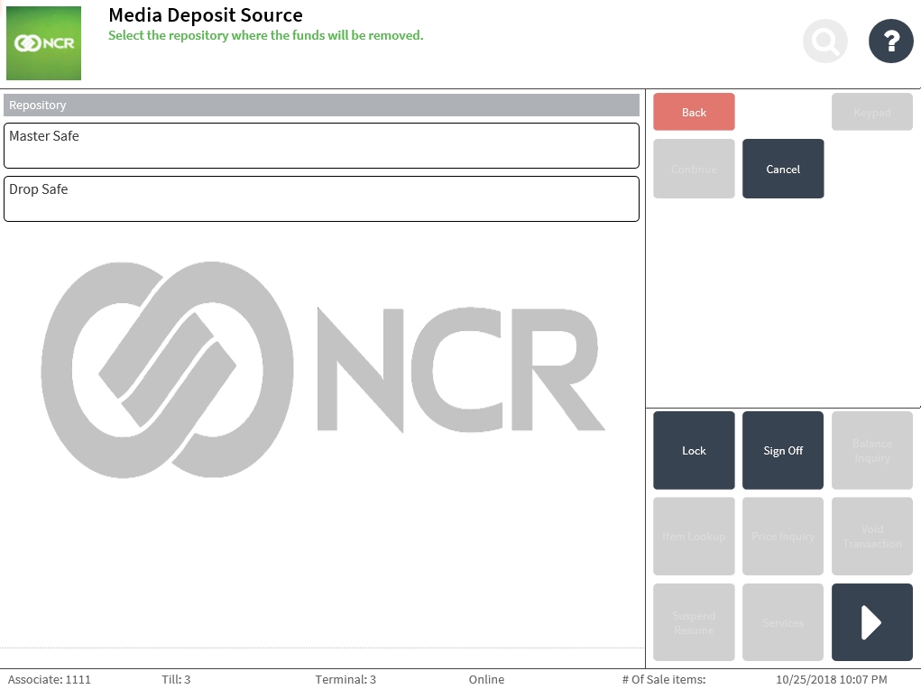Open the Services menu

click(x=782, y=622)
